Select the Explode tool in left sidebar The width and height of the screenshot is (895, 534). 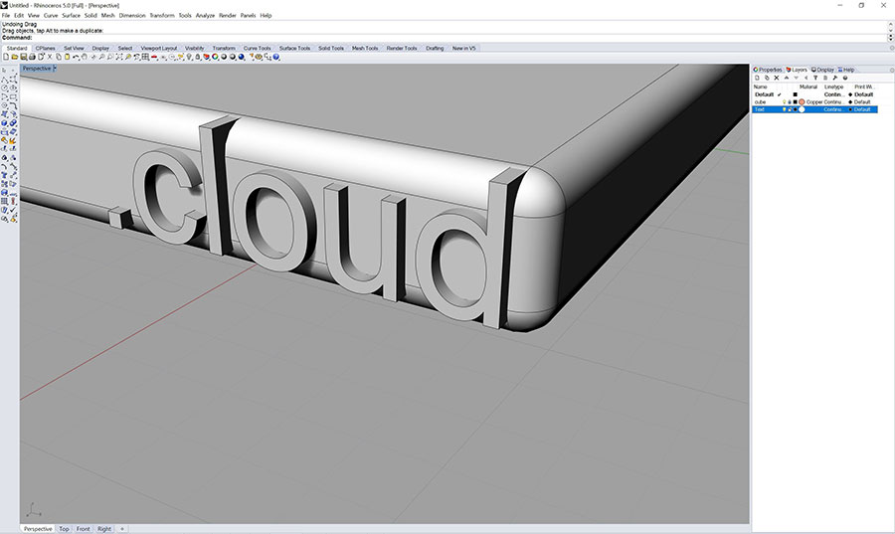coord(12,141)
